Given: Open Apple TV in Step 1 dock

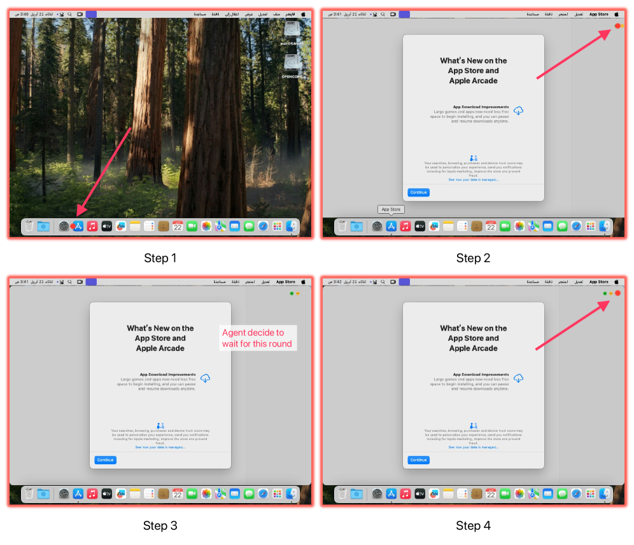Looking at the screenshot, I should [106, 226].
